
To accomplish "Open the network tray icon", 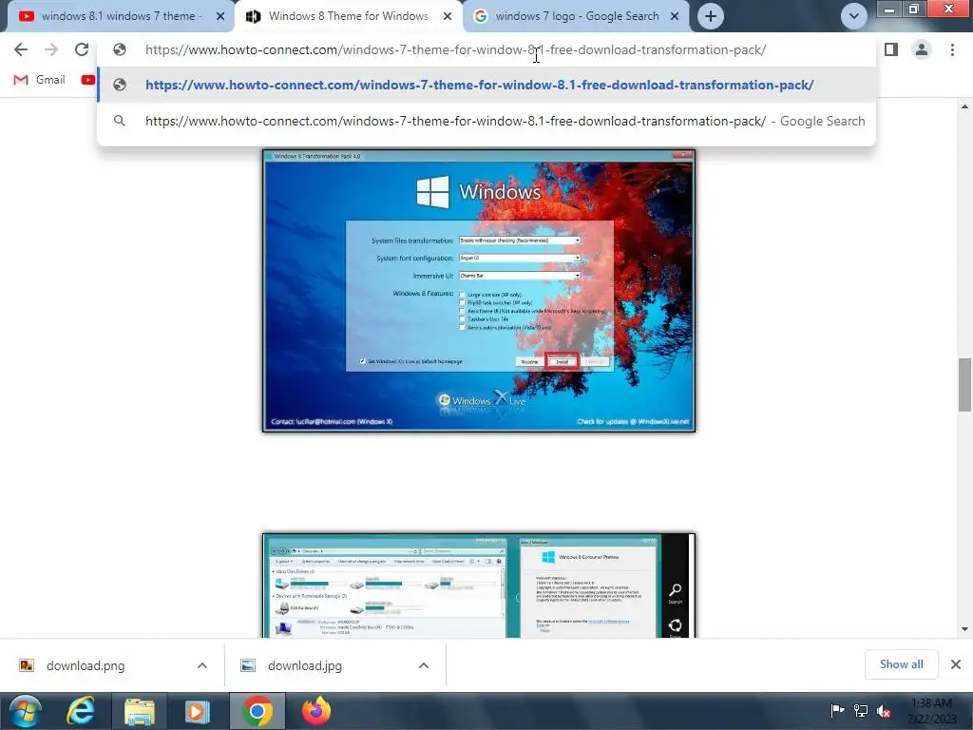I will click(x=861, y=711).
